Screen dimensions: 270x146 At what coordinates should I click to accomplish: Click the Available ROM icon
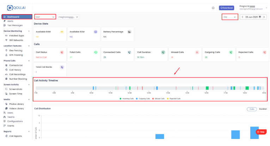click(96, 32)
